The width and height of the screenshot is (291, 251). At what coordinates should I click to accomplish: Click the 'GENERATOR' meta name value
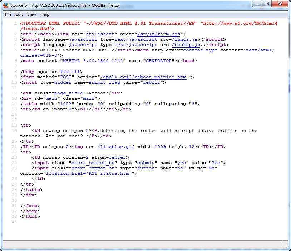click(159, 61)
